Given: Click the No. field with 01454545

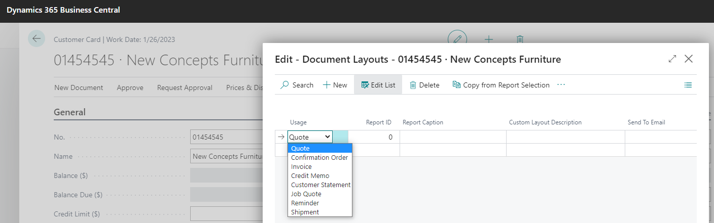Looking at the screenshot, I should pos(226,137).
